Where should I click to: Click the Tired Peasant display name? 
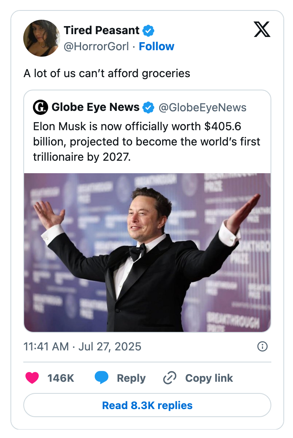[102, 30]
